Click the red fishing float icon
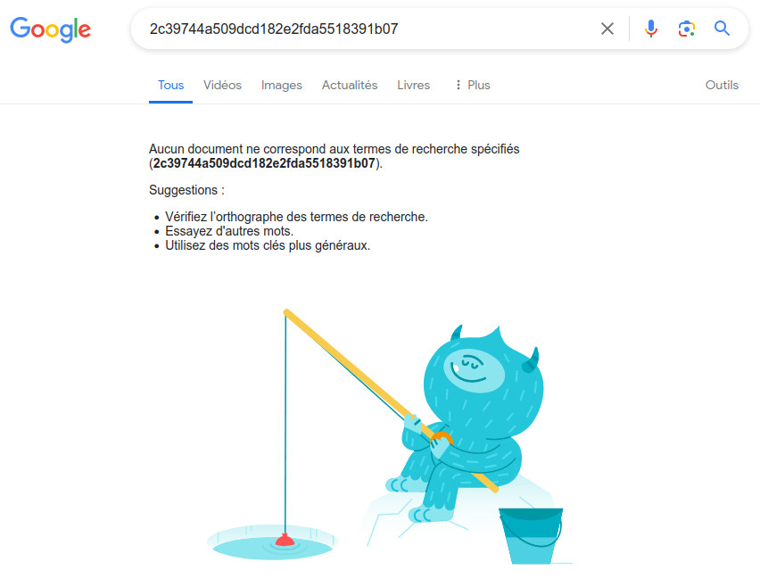The image size is (760, 579). point(285,539)
